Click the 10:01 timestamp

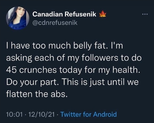14,114
